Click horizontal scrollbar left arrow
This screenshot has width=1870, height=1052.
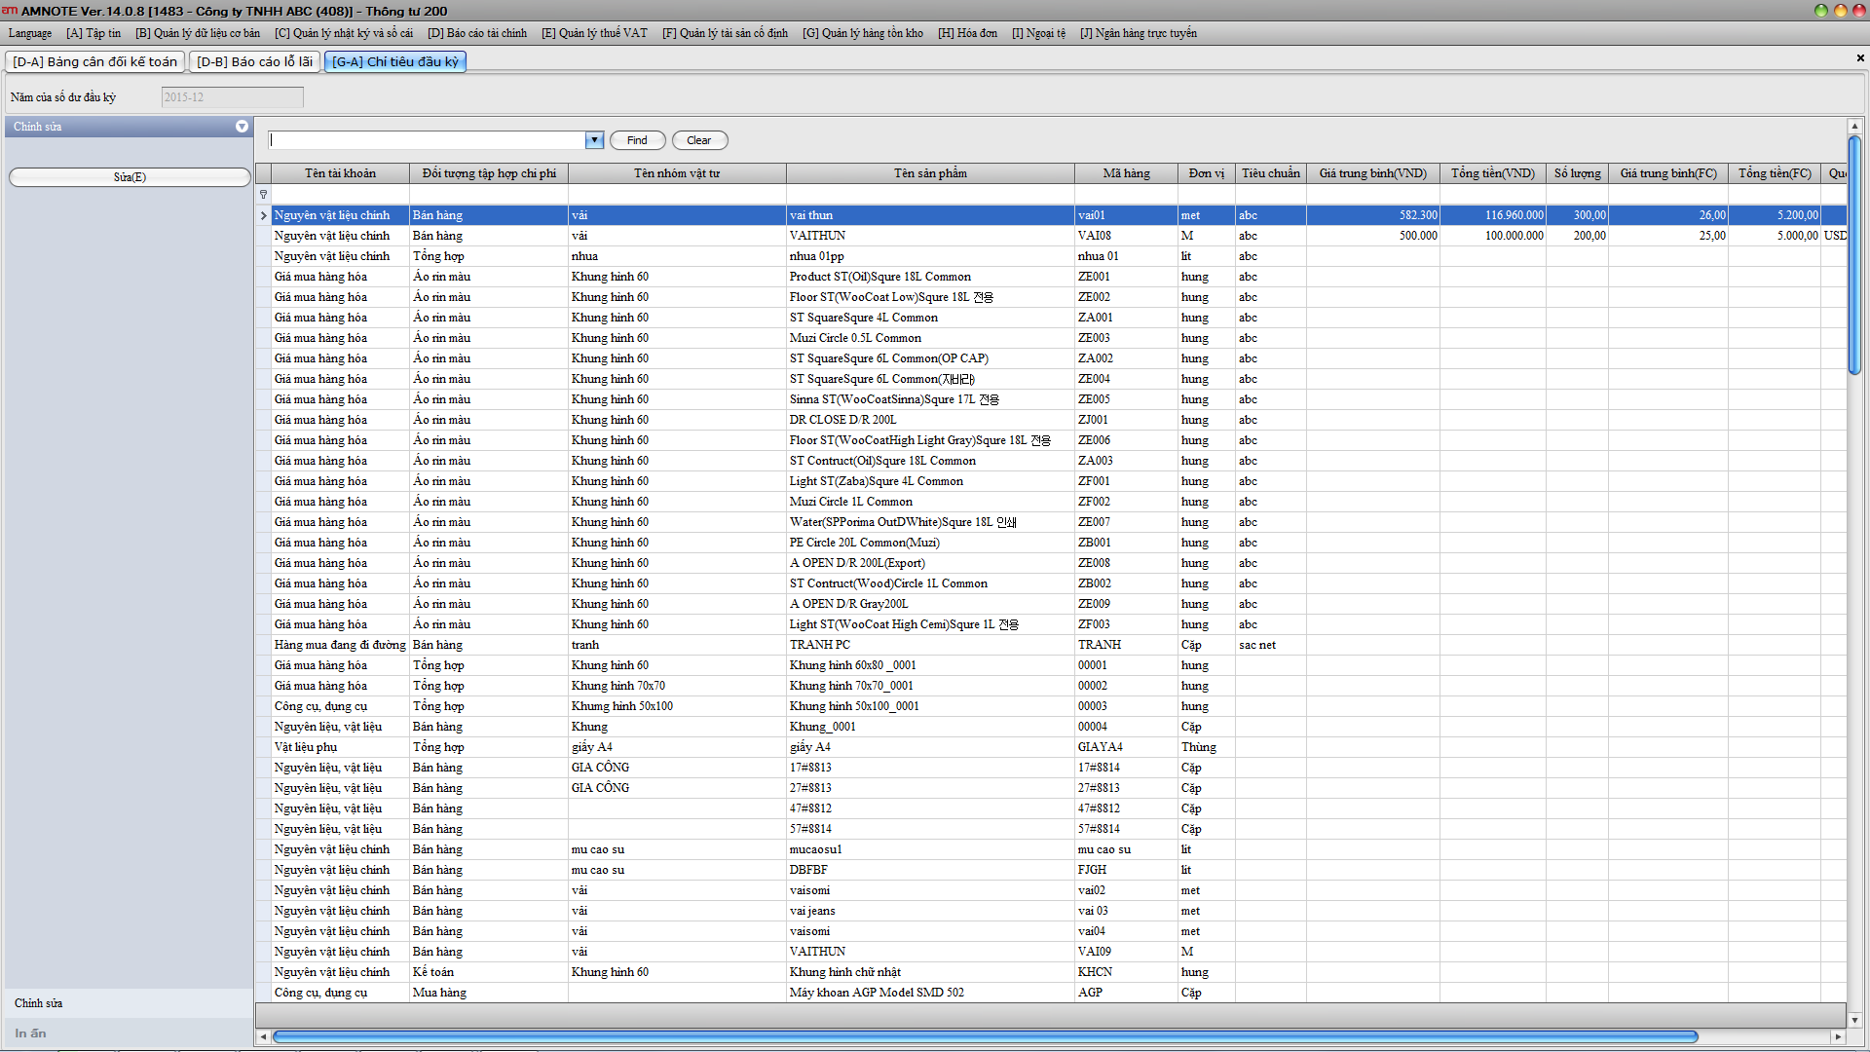point(263,1036)
